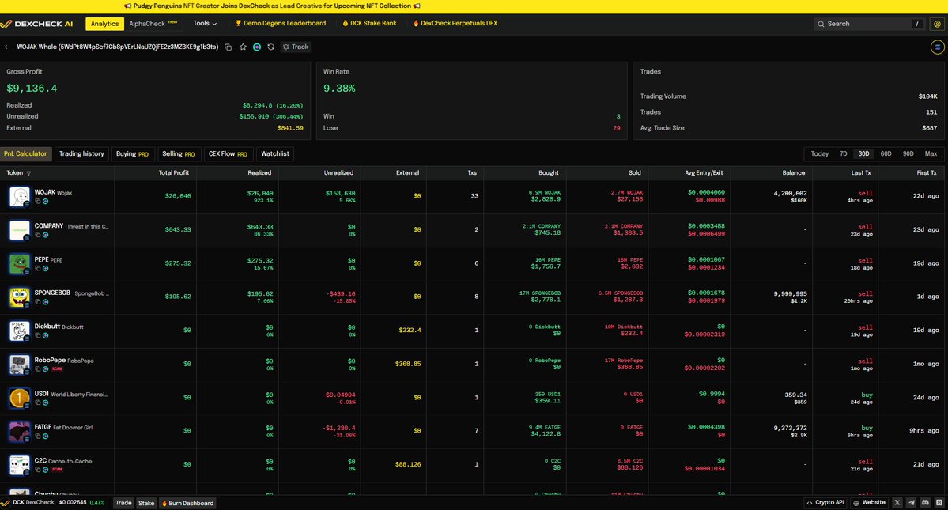Open Demo Degens Leaderboard
The width and height of the screenshot is (948, 510).
pos(280,24)
